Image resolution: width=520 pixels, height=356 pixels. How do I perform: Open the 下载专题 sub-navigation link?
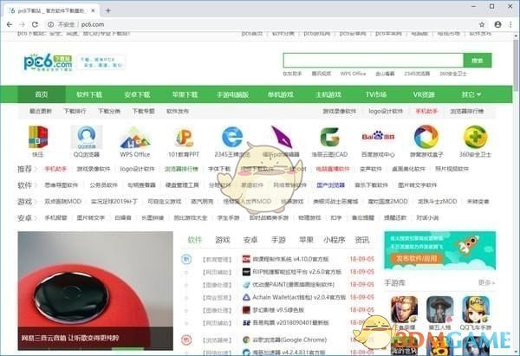tap(143, 111)
